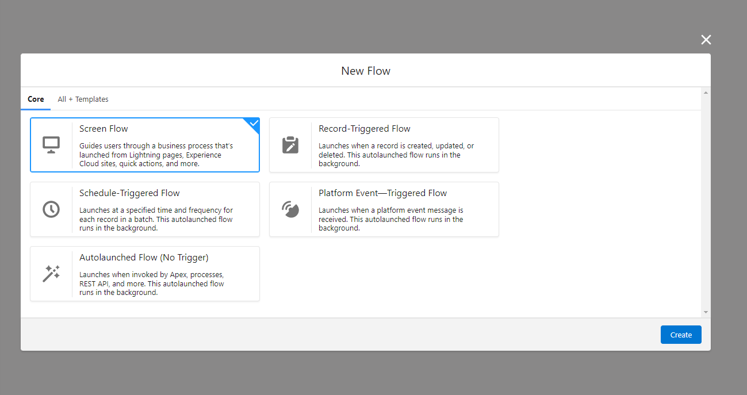
Task: Click the Record-Triggered Flow title text
Action: (x=365, y=128)
